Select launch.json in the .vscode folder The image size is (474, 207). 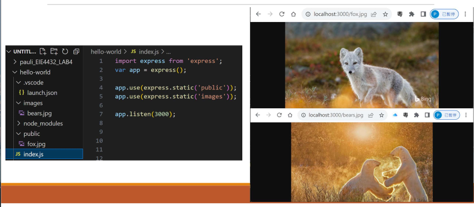(x=38, y=93)
